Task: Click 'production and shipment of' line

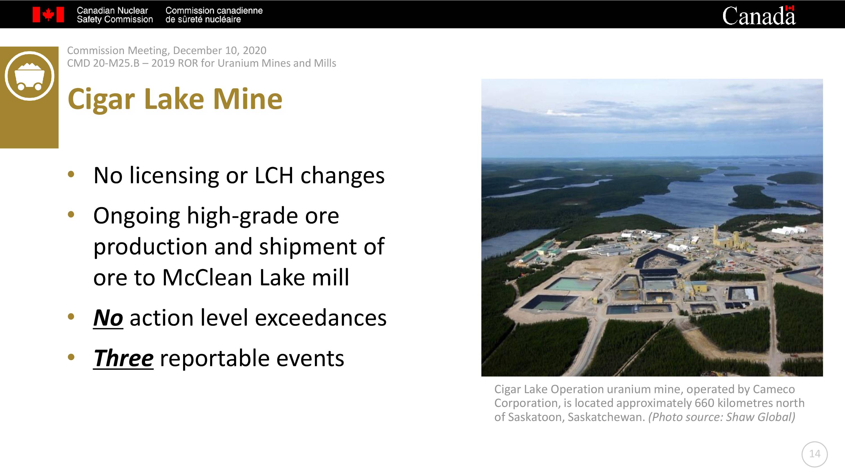Action: 239,247
